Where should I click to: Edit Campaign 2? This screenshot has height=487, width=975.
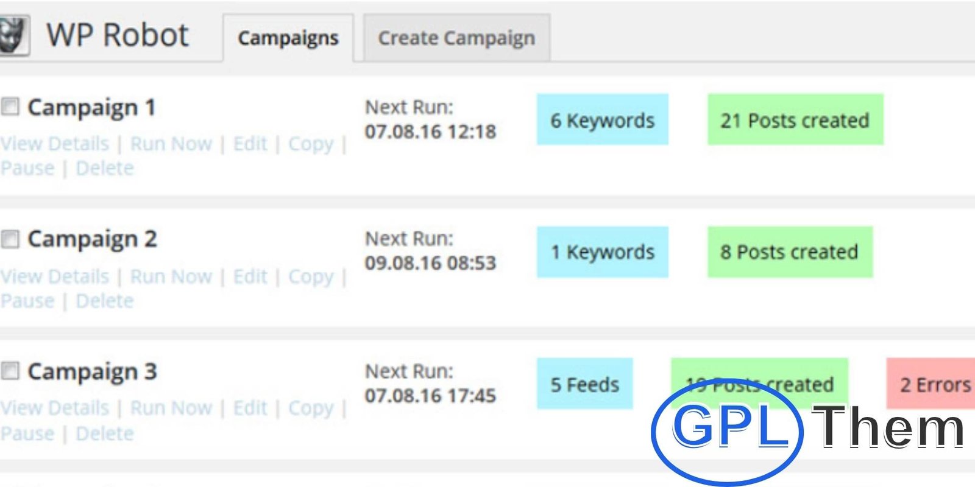(x=250, y=276)
